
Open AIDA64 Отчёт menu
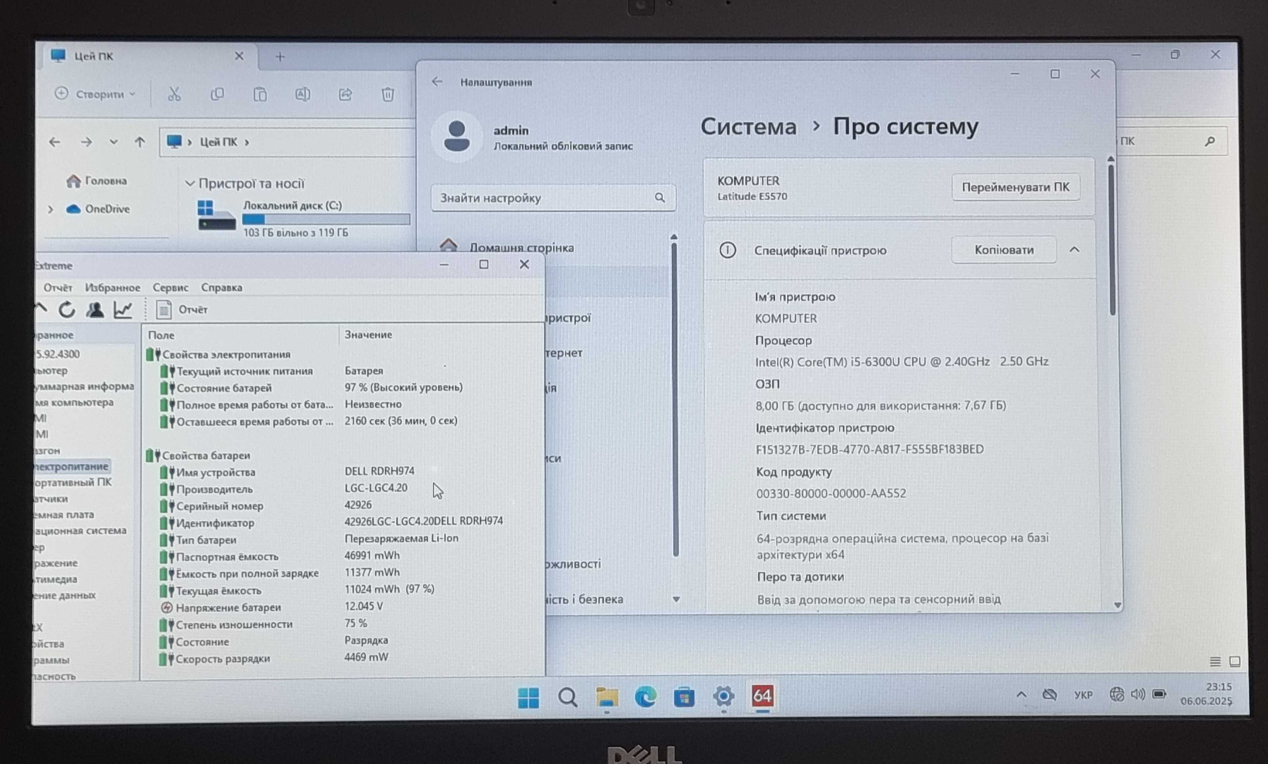pyautogui.click(x=58, y=287)
